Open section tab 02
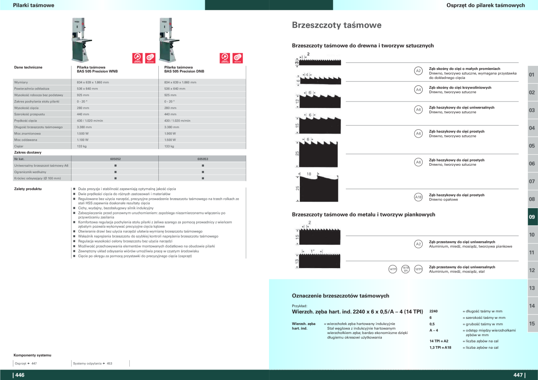538x380 pixels. click(x=532, y=92)
